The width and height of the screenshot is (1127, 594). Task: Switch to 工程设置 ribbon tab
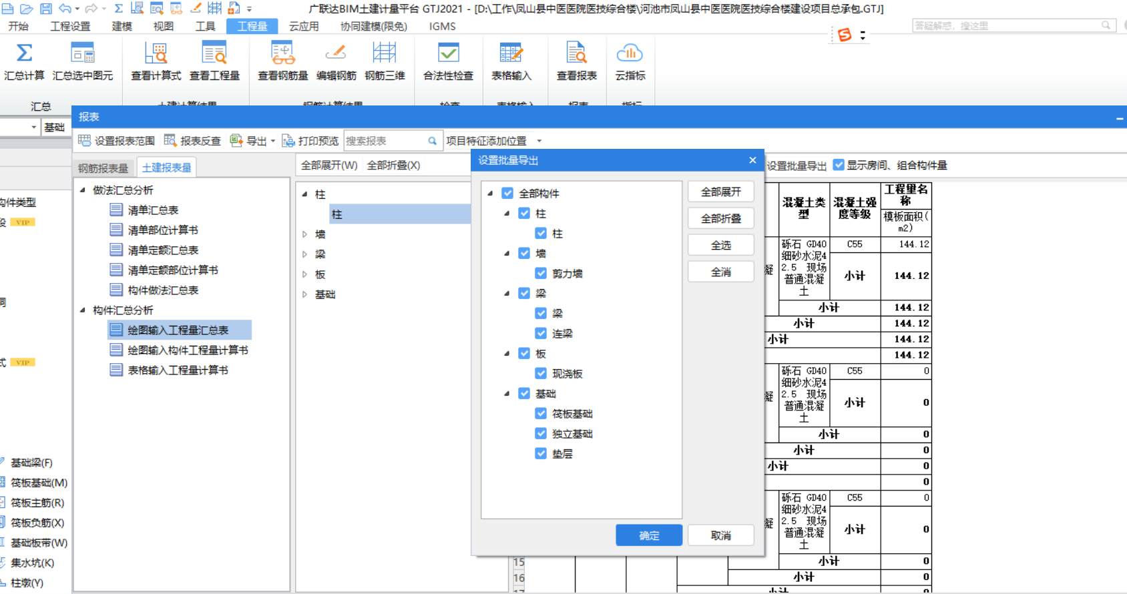[x=70, y=26]
